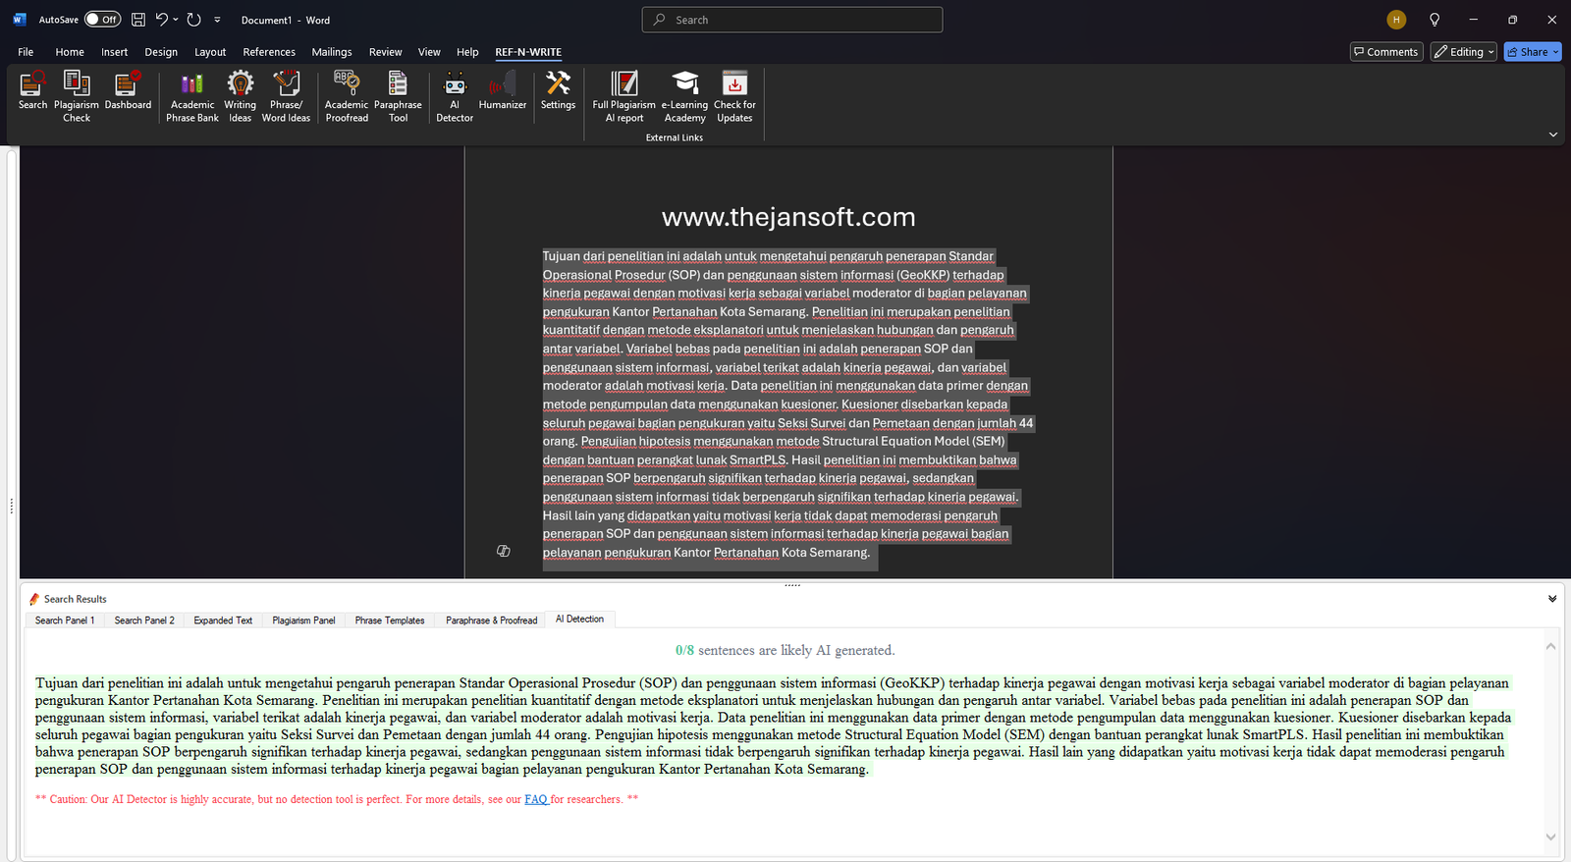Switch to the Layout tab

click(x=210, y=52)
